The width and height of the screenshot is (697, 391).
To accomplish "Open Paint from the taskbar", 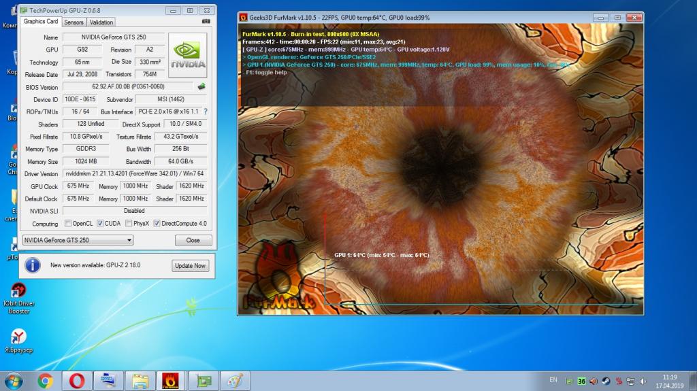I will [x=235, y=381].
